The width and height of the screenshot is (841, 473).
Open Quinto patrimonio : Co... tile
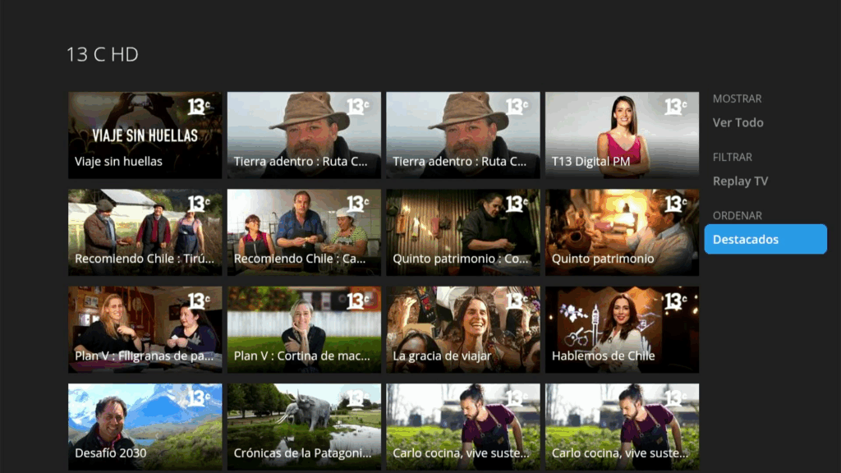(463, 232)
